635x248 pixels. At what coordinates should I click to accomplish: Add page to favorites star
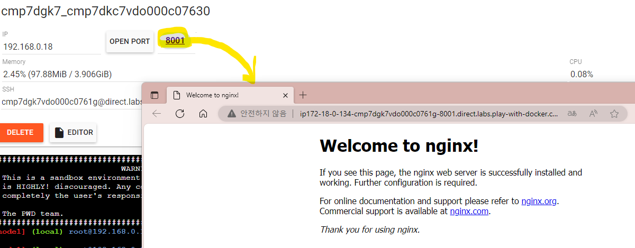point(614,113)
